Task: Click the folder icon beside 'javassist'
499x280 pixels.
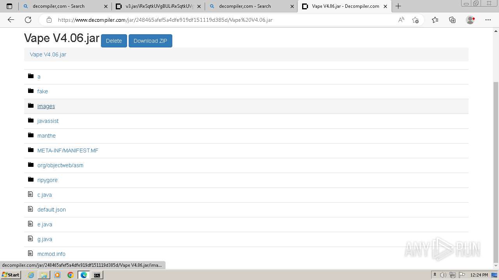Action: pos(31,120)
